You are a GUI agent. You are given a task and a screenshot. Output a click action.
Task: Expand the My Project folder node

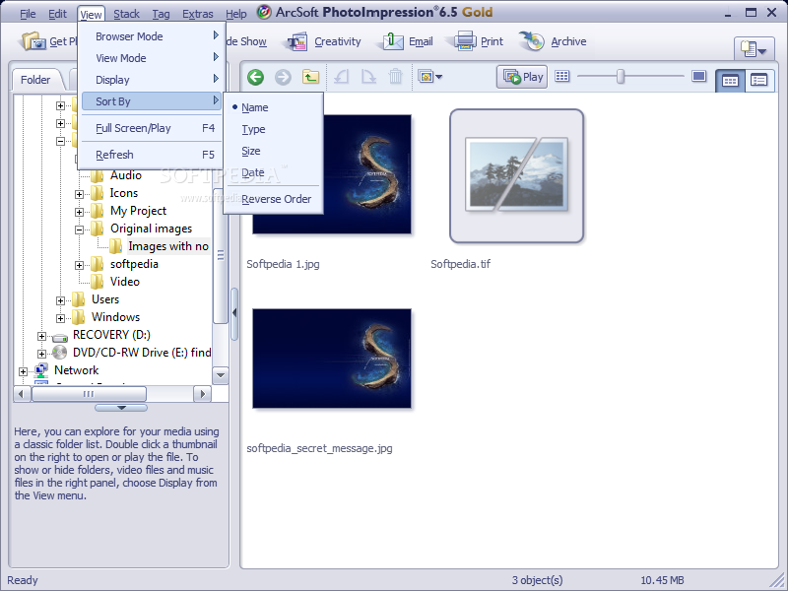coord(80,212)
